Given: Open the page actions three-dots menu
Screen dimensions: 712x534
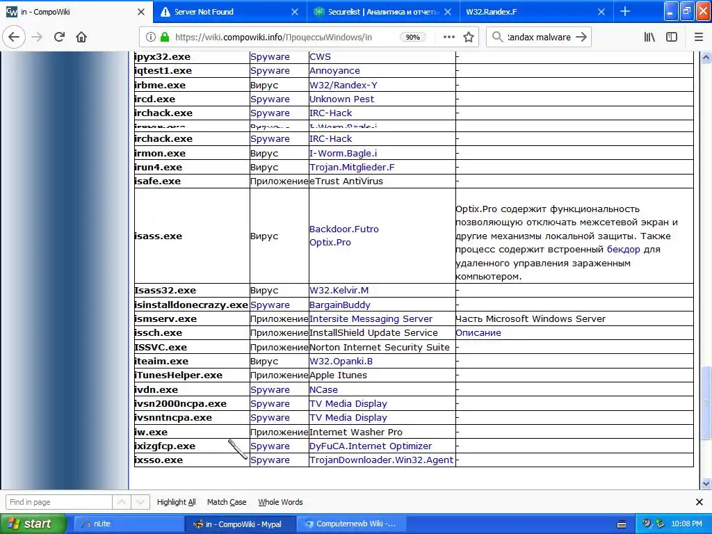Looking at the screenshot, I should pyautogui.click(x=448, y=37).
